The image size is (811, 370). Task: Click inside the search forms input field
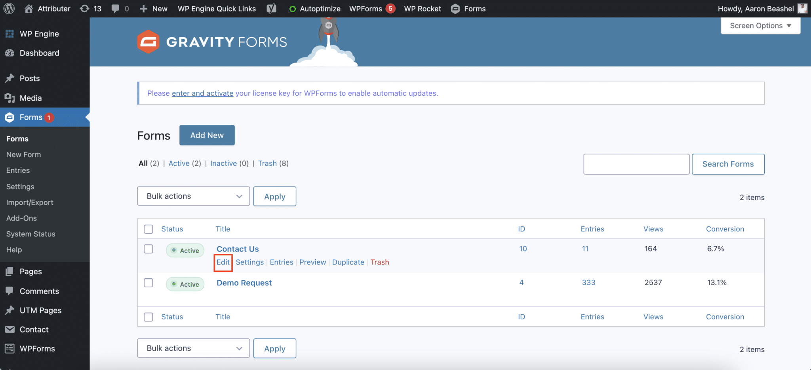[x=636, y=164]
